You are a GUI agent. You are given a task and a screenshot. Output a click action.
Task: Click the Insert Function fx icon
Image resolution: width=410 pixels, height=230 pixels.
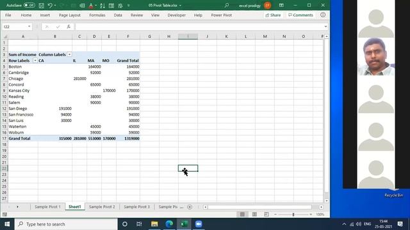tap(69, 27)
